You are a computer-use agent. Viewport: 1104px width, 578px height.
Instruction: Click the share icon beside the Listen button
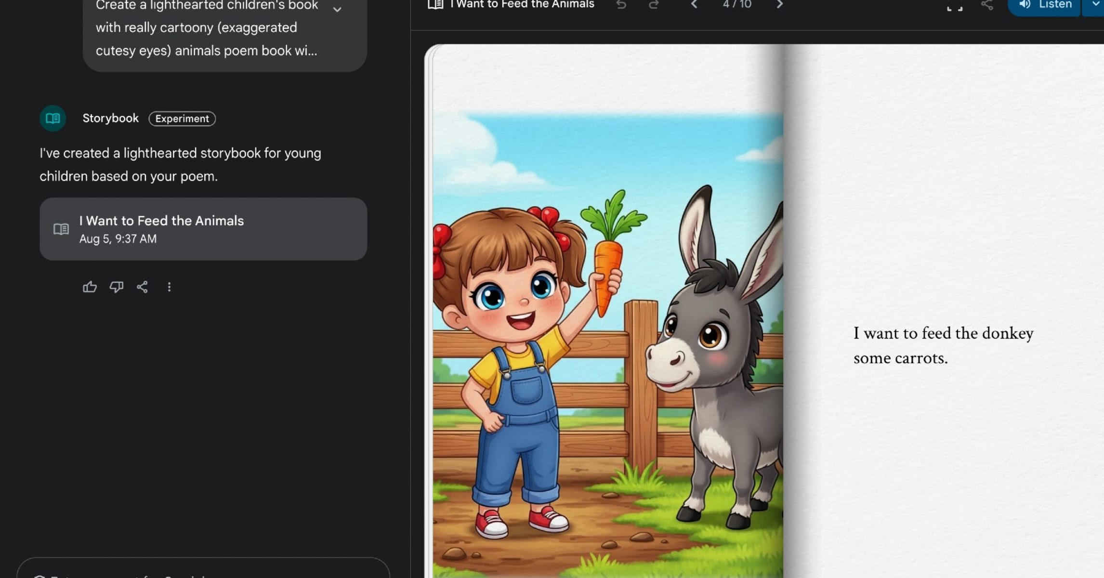987,5
